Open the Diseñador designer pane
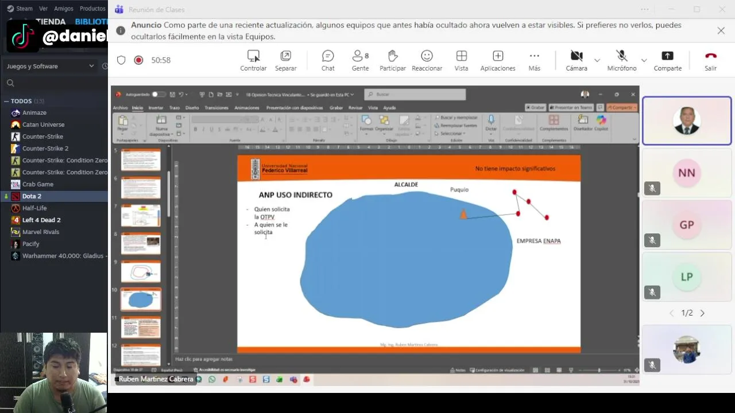 point(583,123)
